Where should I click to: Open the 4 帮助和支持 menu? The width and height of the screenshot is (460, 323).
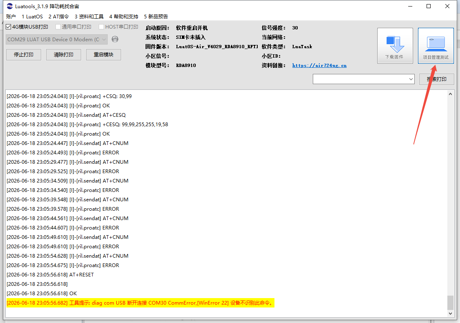click(x=124, y=16)
